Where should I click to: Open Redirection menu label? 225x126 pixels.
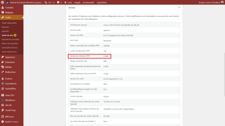10,72
